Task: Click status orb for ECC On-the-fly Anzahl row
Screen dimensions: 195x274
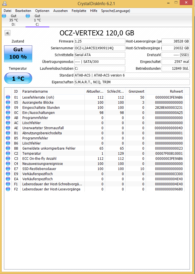Action: tap(8, 158)
